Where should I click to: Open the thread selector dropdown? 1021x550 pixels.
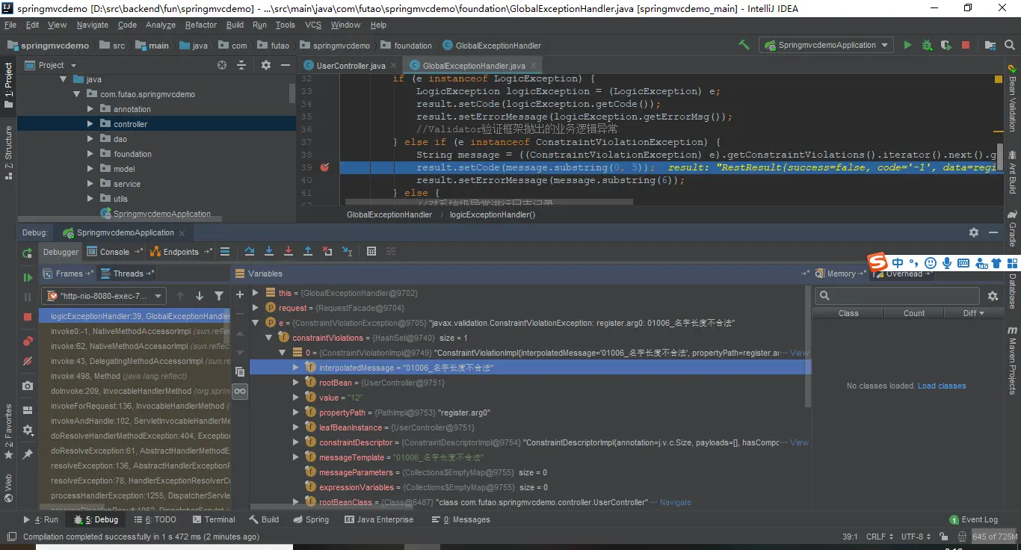tap(105, 296)
